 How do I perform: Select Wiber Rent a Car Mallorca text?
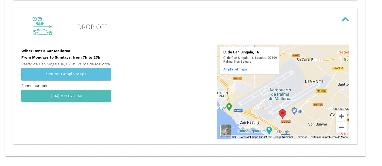46,51
